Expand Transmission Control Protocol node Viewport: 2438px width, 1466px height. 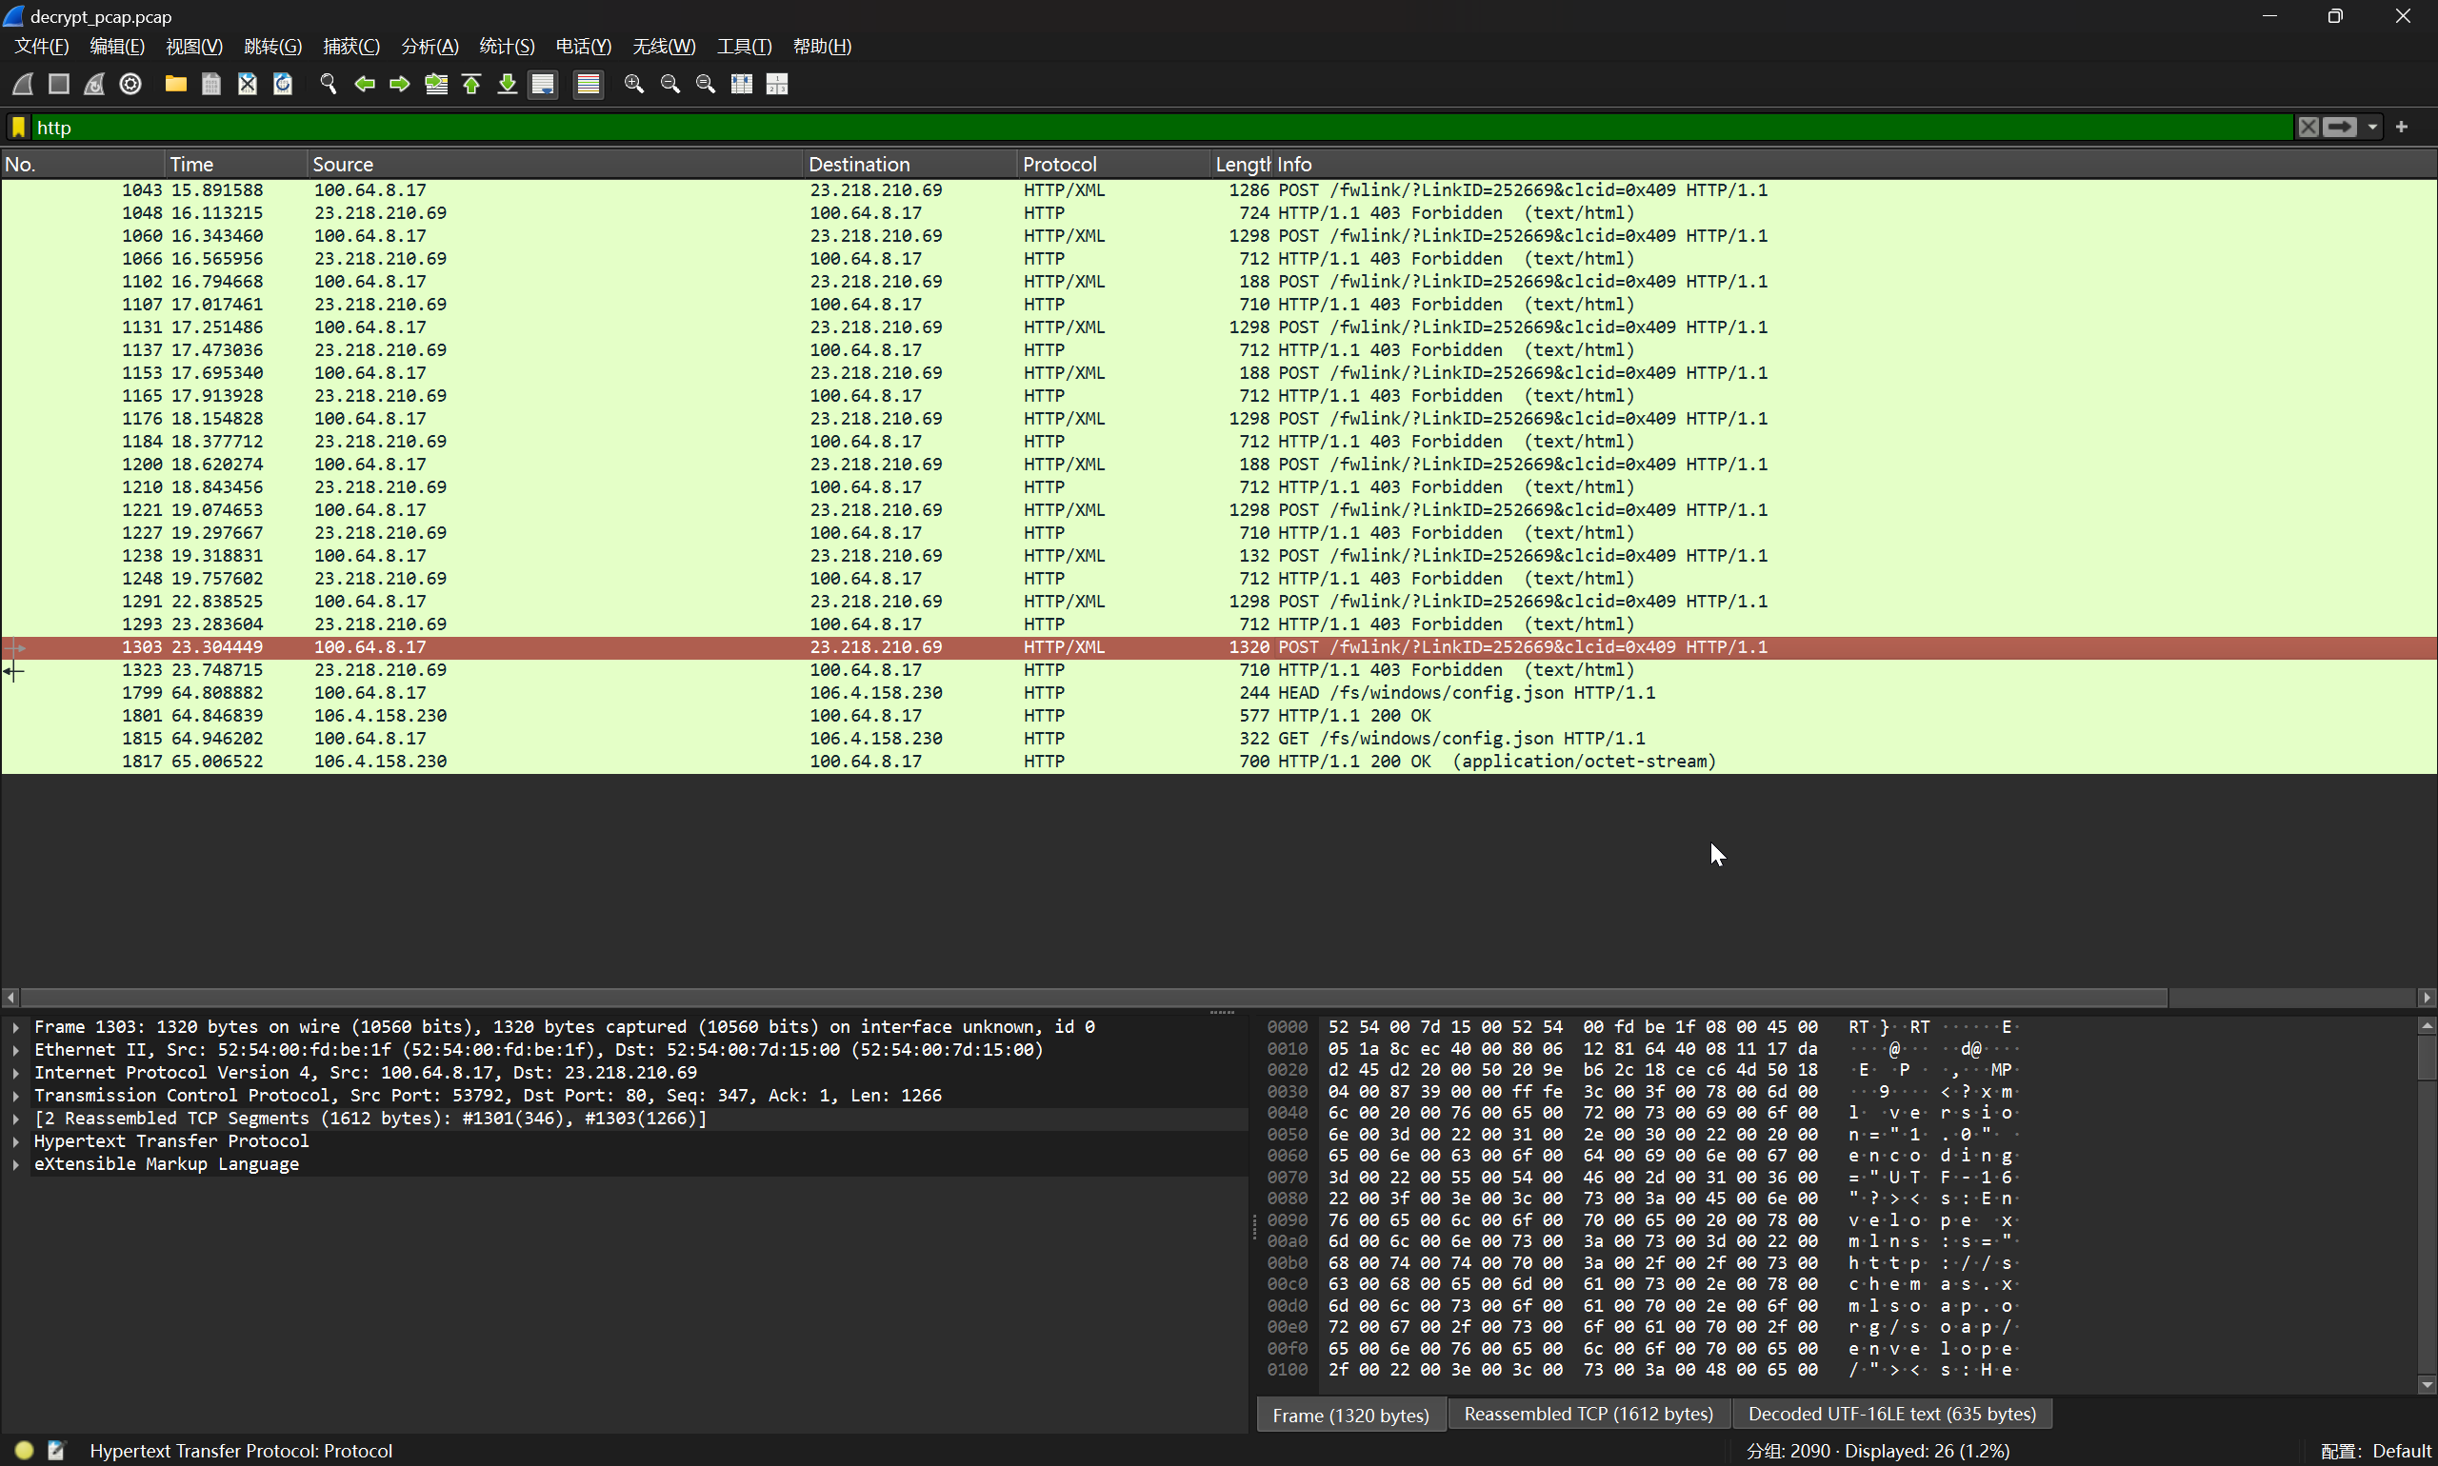16,1096
